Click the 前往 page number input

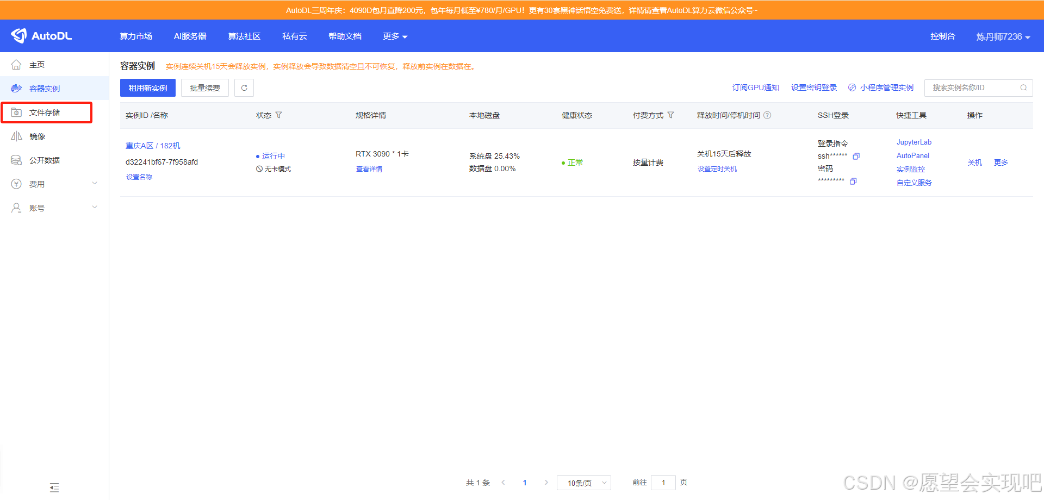coord(663,483)
